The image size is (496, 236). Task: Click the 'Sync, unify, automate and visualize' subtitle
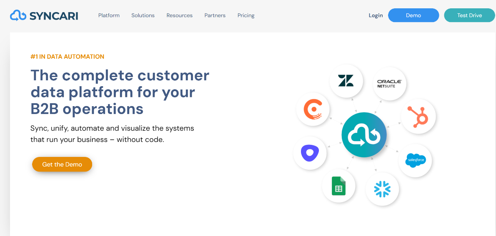(112, 134)
